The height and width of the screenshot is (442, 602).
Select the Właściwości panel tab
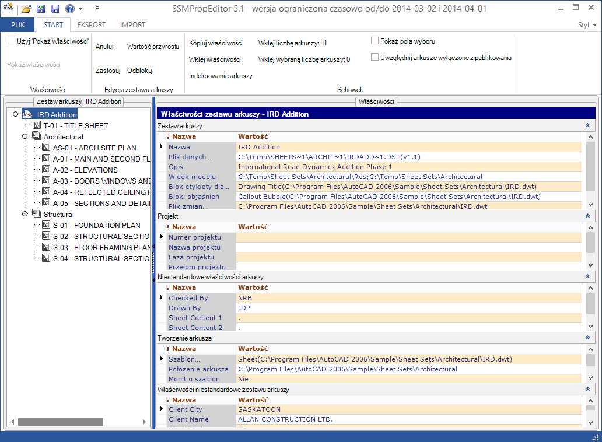pos(376,101)
